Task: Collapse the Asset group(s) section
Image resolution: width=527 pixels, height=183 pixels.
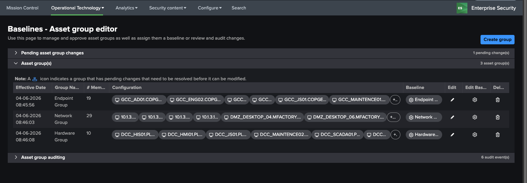Action: pyautogui.click(x=16, y=63)
